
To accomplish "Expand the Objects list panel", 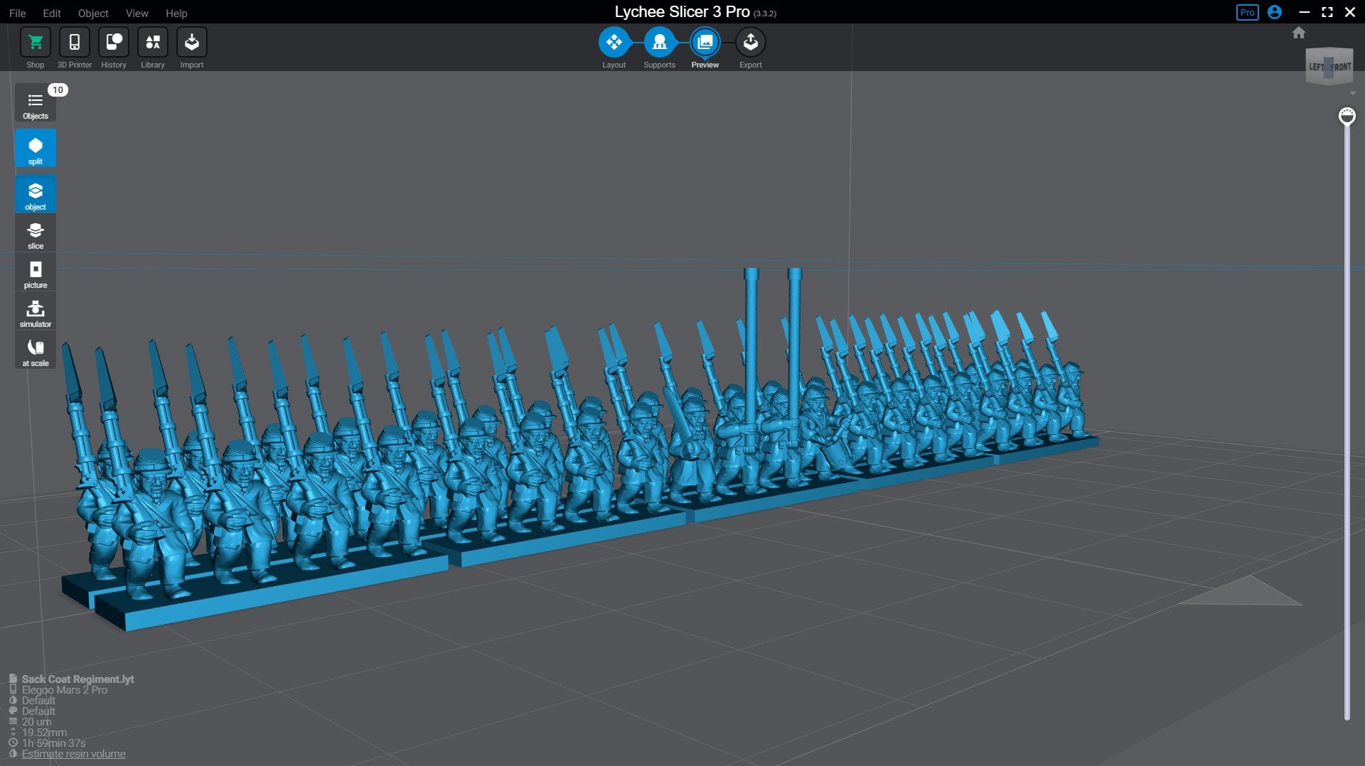I will (35, 104).
